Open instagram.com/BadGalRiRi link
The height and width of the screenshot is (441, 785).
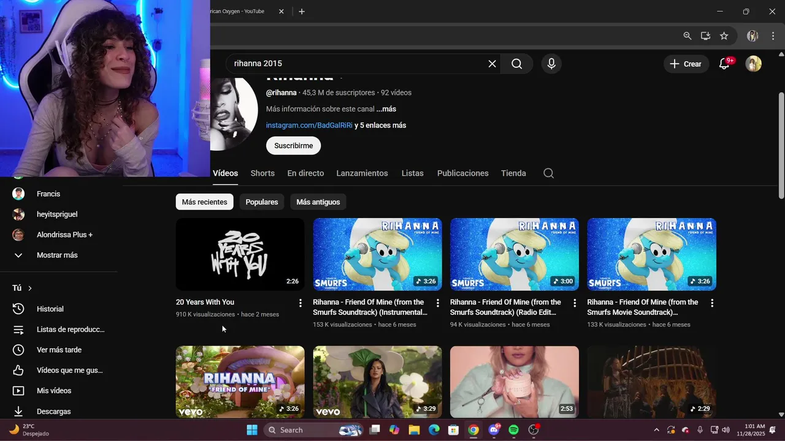click(309, 125)
